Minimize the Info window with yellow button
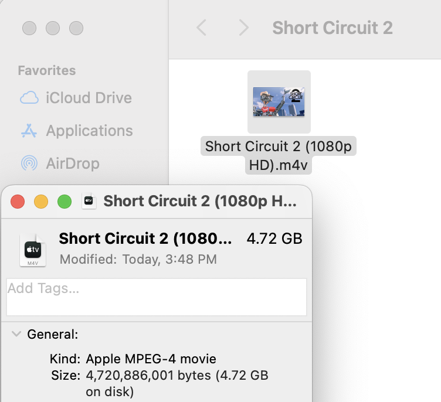 point(41,202)
